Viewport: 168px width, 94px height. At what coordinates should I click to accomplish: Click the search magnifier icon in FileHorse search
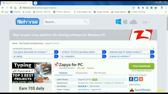(86, 22)
